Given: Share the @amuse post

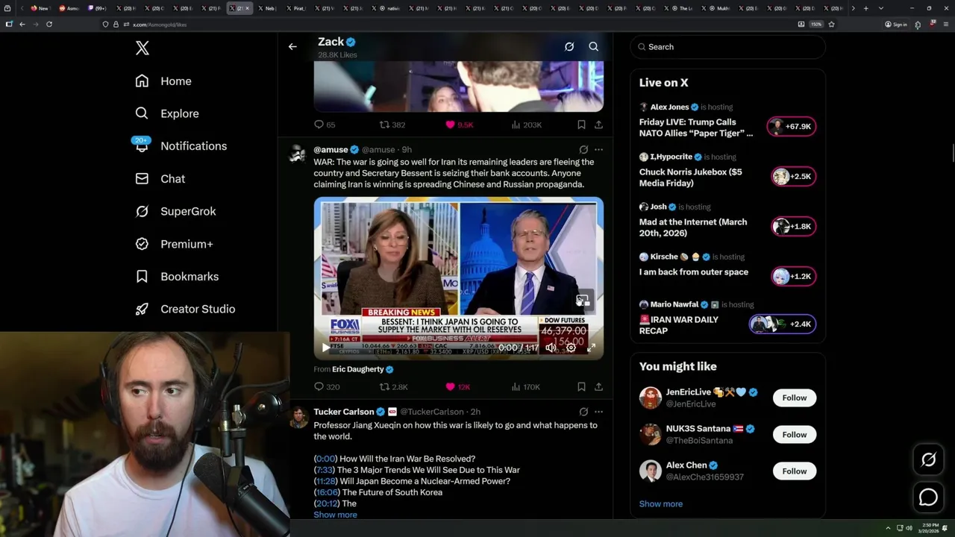Looking at the screenshot, I should [x=598, y=387].
